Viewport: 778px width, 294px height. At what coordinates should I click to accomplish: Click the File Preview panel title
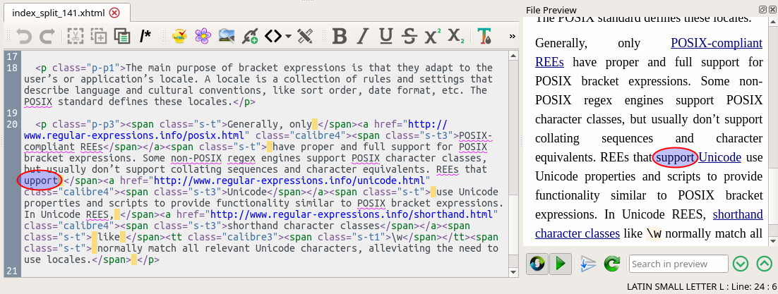pos(551,10)
